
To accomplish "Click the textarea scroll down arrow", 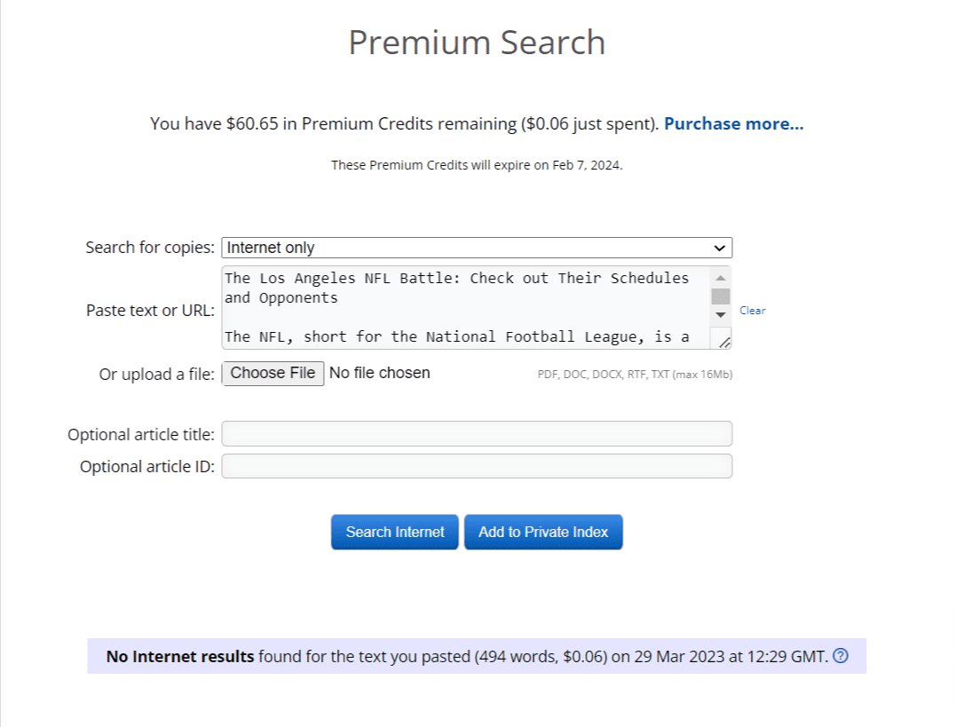I will (x=721, y=315).
